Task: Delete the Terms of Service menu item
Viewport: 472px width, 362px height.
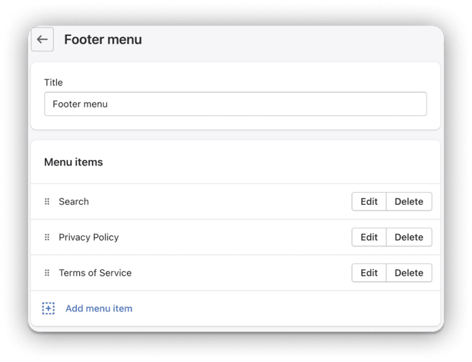Action: pos(409,273)
